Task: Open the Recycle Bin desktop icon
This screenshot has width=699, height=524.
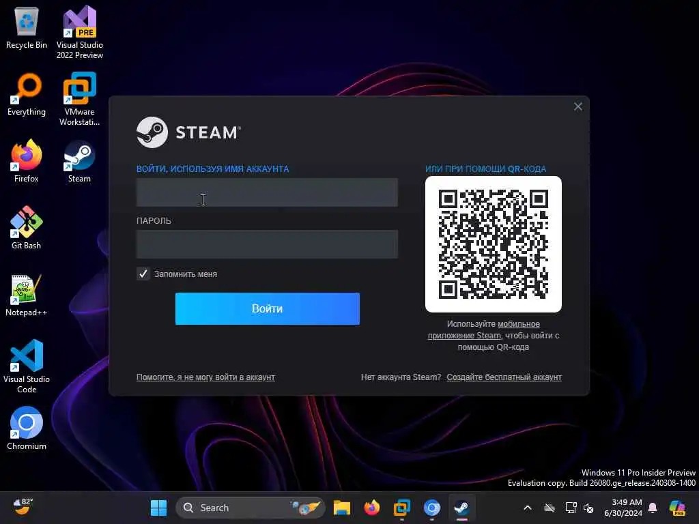Action: tap(27, 28)
